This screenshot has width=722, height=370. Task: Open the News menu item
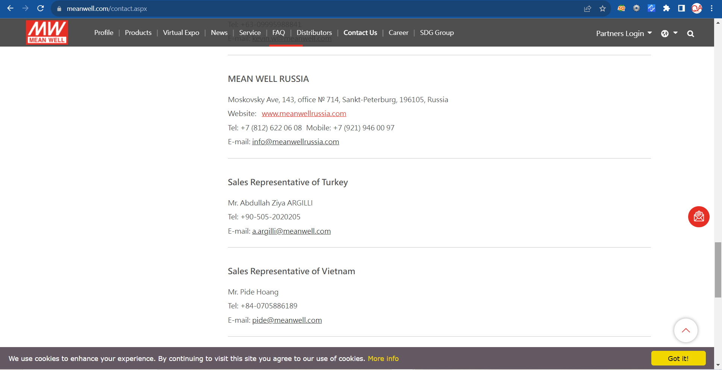click(219, 33)
